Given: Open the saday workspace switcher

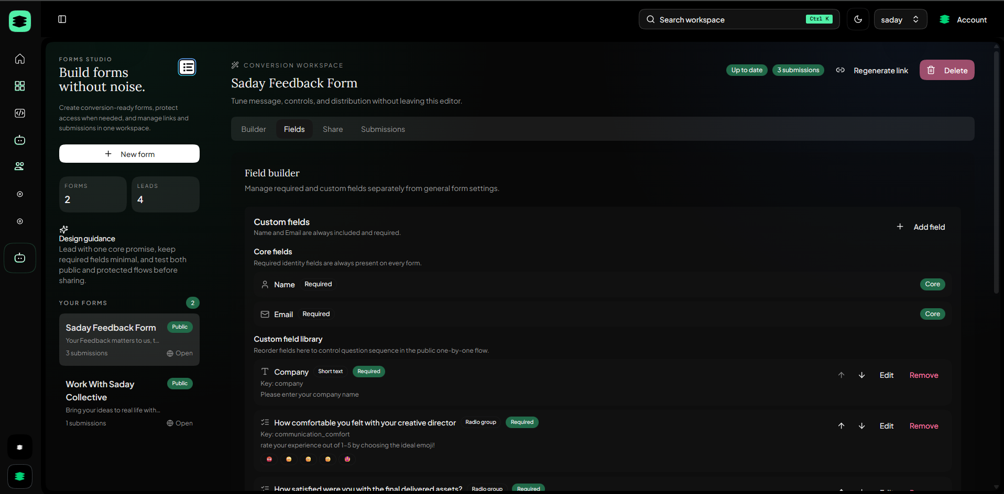Looking at the screenshot, I should click(x=900, y=19).
